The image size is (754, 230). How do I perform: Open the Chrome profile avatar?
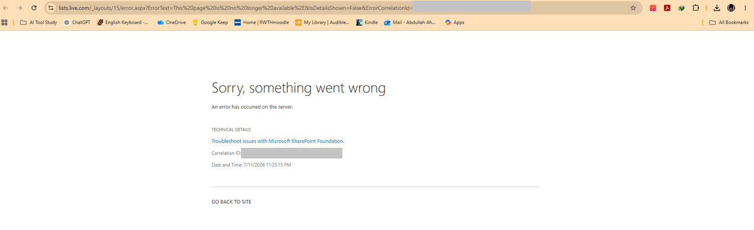tap(731, 8)
